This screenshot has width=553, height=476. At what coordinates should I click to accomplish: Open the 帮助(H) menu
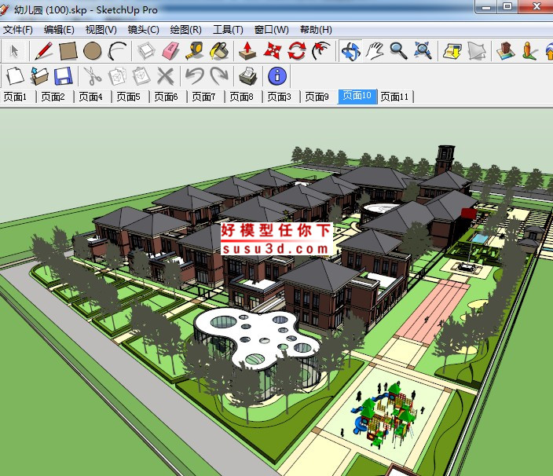[x=316, y=30]
